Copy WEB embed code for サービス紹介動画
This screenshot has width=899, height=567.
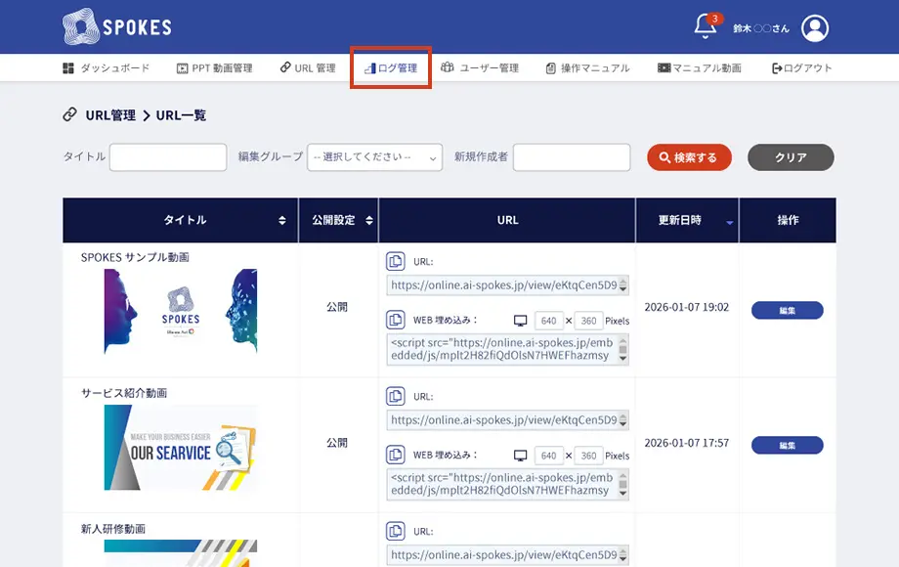(396, 455)
